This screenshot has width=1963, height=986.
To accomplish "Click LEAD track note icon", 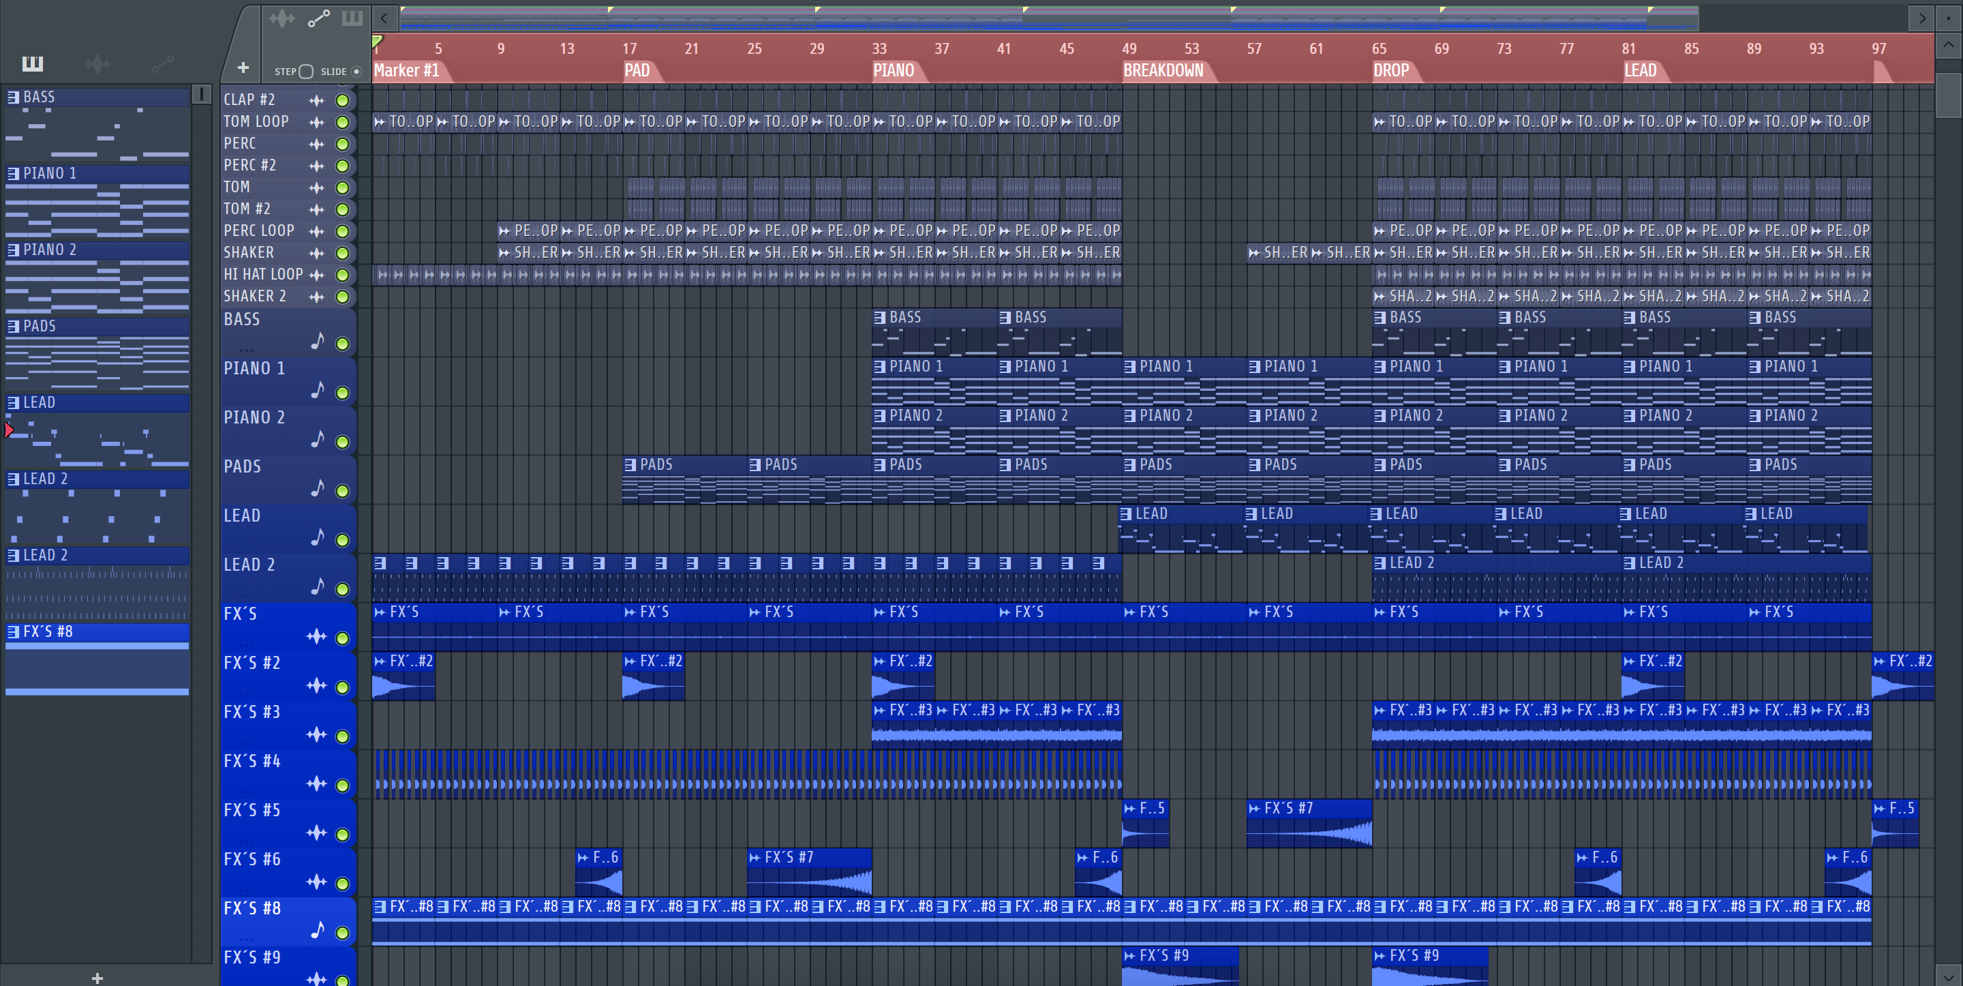I will [x=318, y=537].
